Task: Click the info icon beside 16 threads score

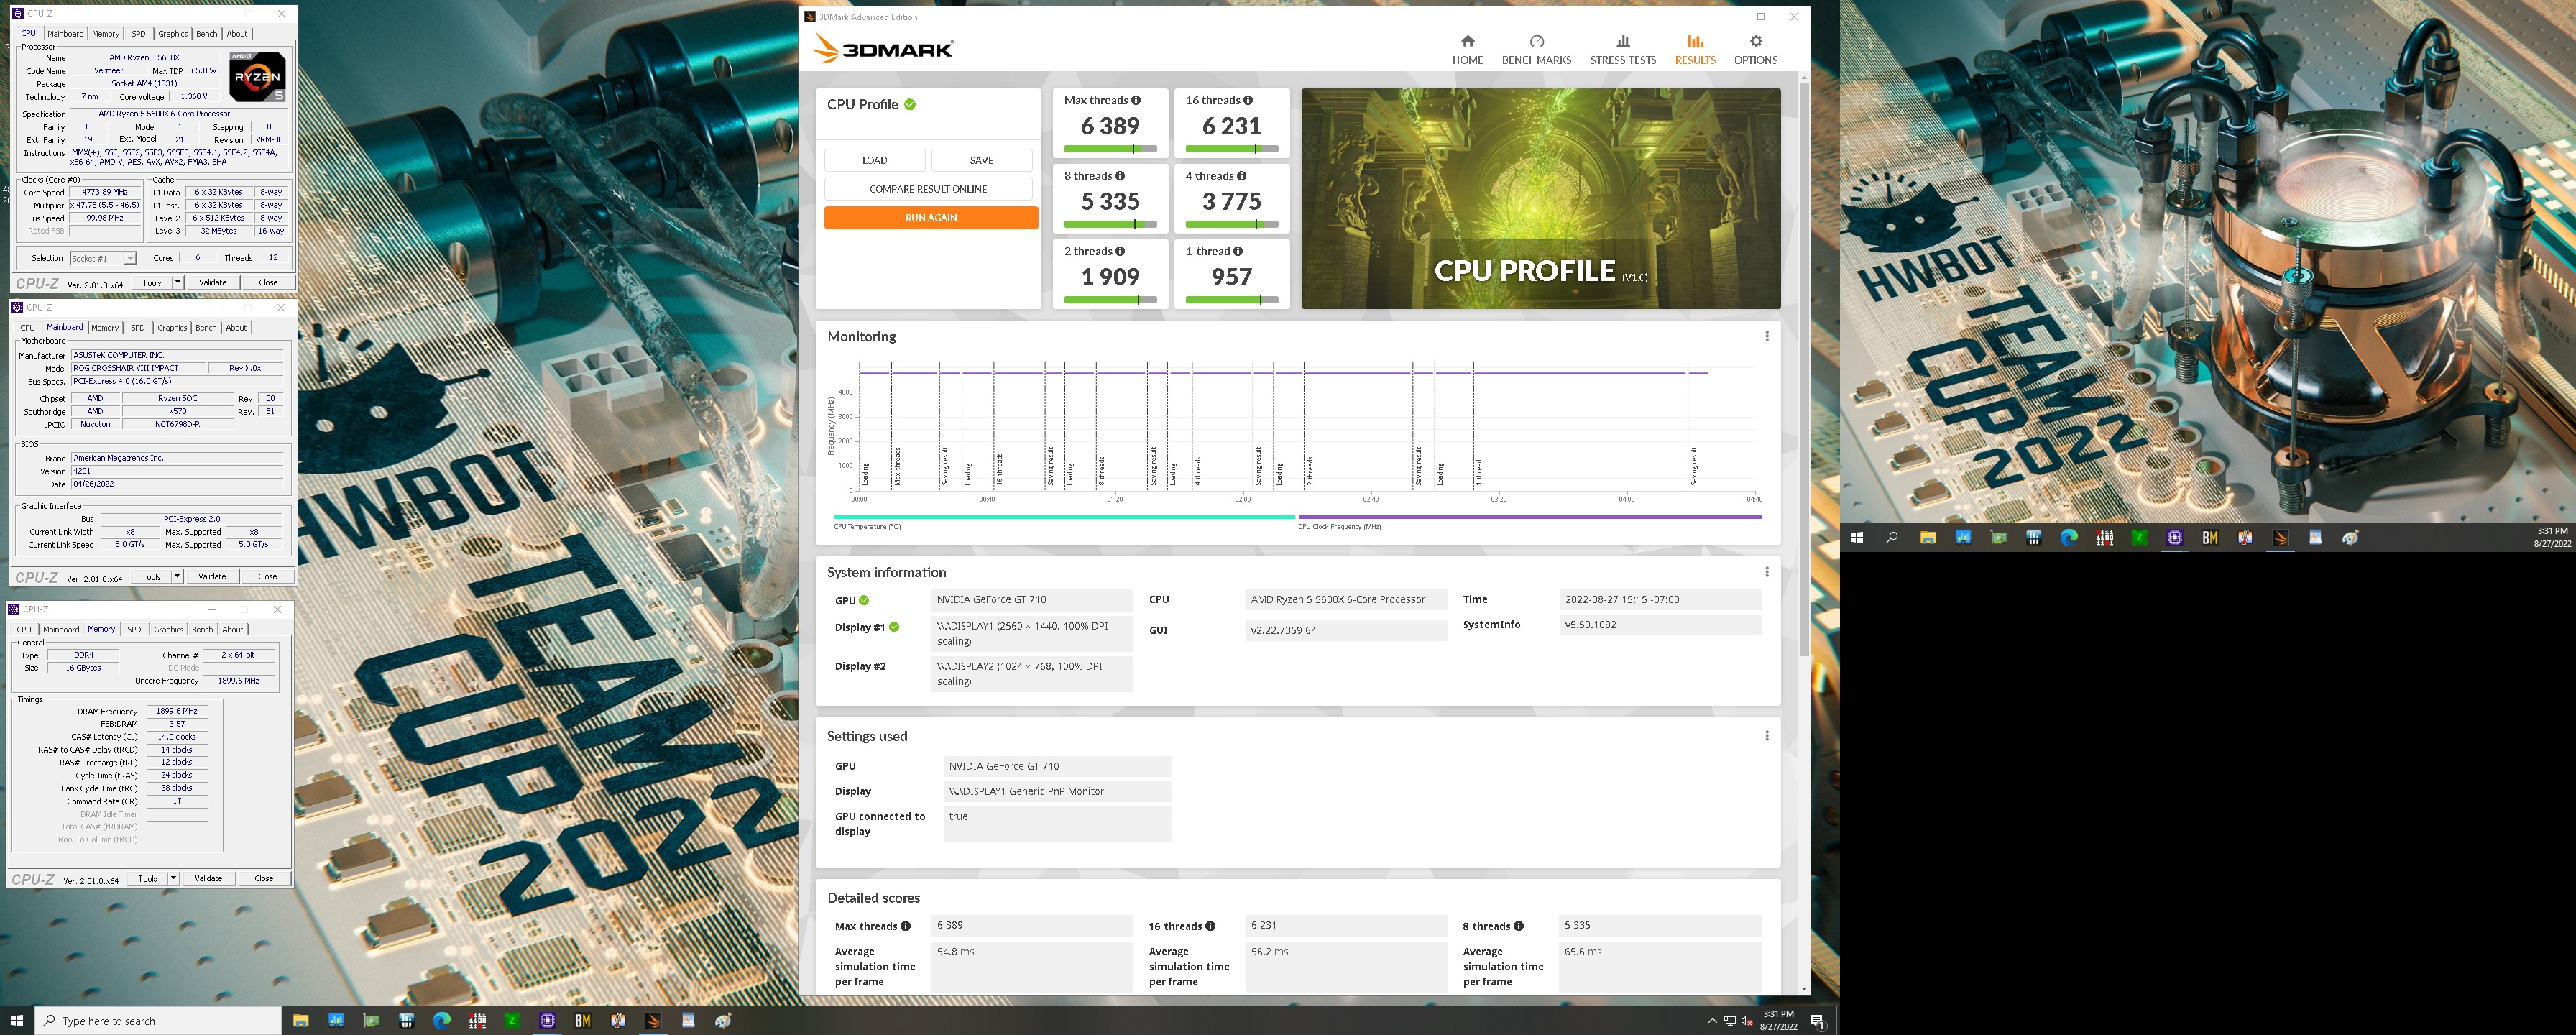Action: point(1247,100)
